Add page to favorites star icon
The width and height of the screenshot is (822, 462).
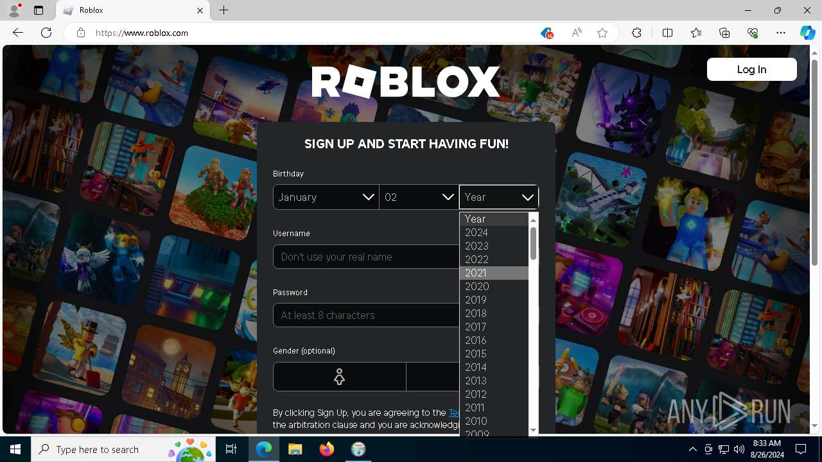(602, 33)
